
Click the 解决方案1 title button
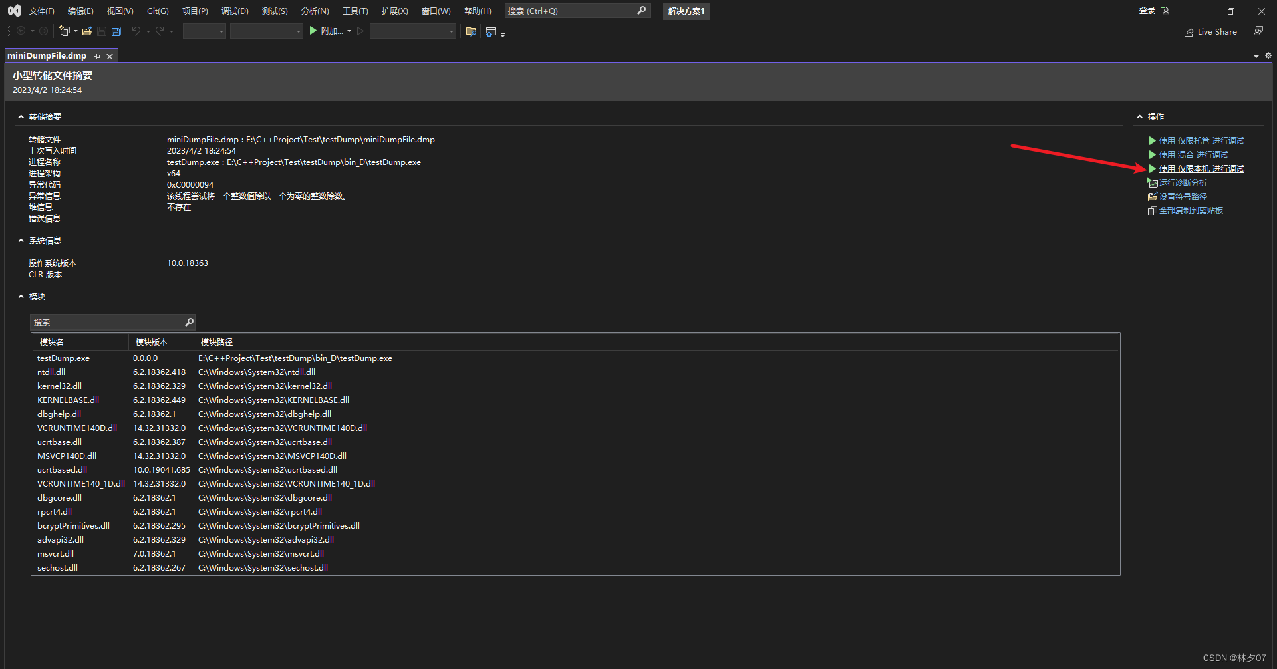point(686,11)
